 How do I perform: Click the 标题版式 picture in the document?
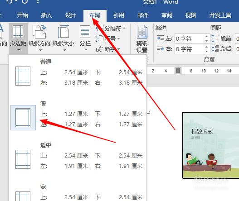(x=211, y=145)
